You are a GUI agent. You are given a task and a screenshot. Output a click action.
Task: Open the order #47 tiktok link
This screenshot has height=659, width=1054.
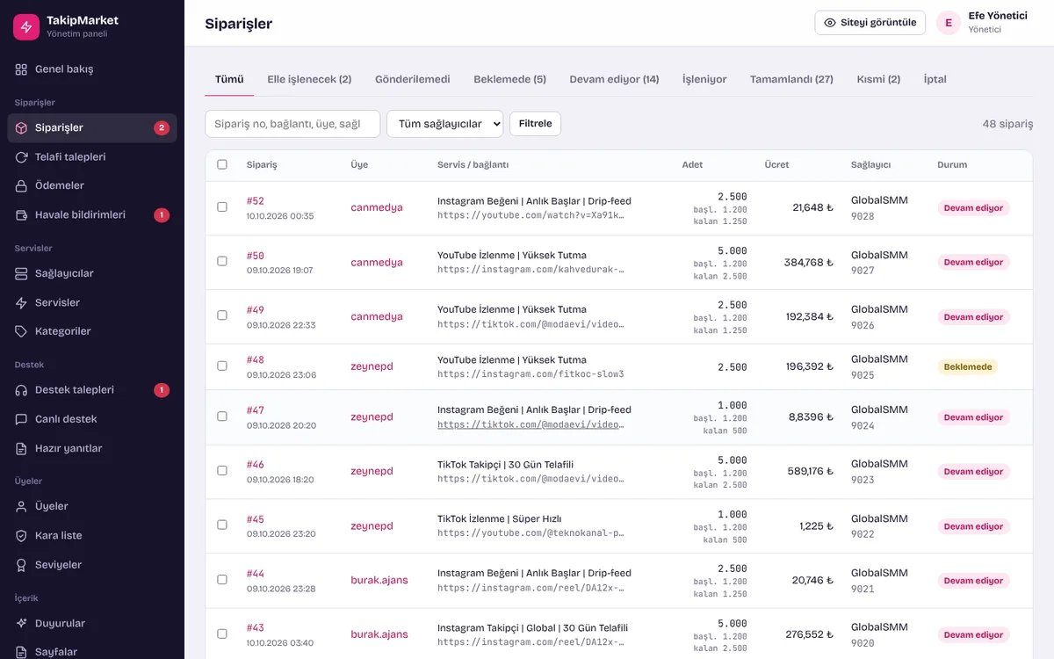click(531, 424)
